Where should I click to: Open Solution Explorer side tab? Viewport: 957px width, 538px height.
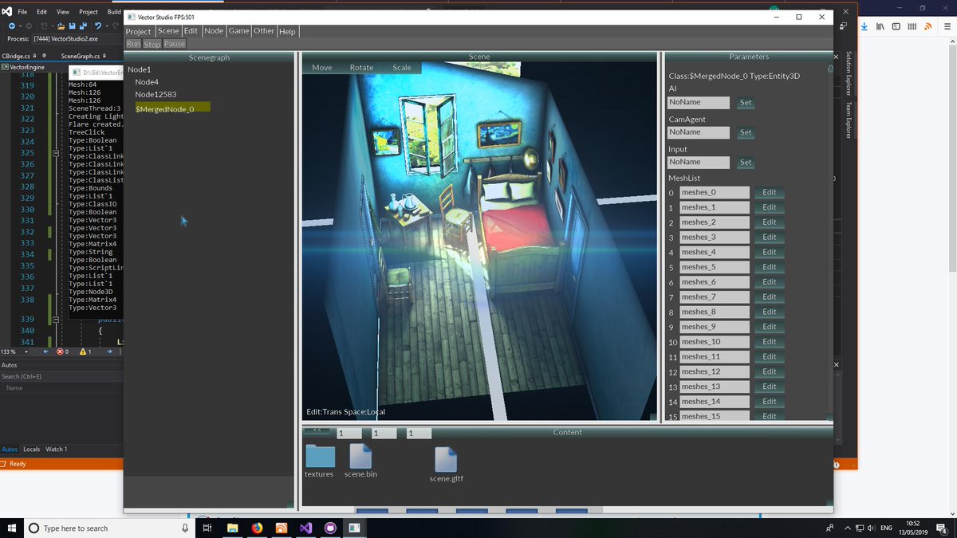[849, 74]
